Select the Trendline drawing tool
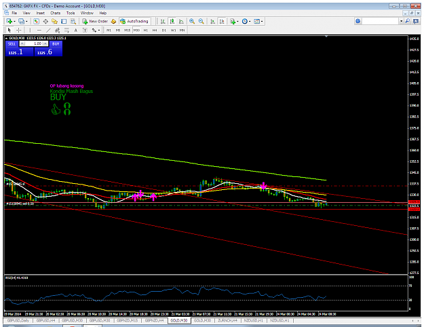Viewport: 424px width, 327px height. coord(48,31)
